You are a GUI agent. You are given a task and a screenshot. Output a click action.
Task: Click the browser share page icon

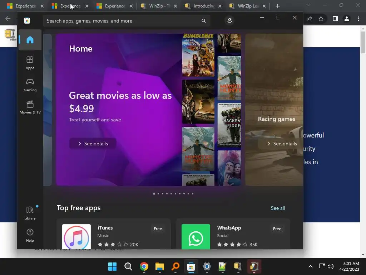[310, 19]
